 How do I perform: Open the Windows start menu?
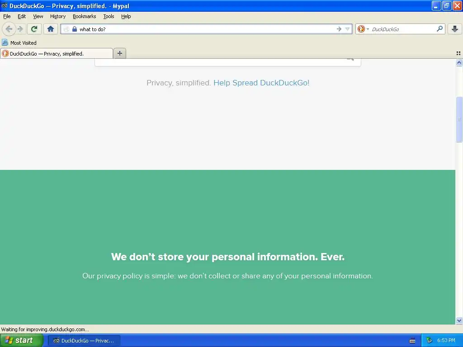[x=22, y=340]
